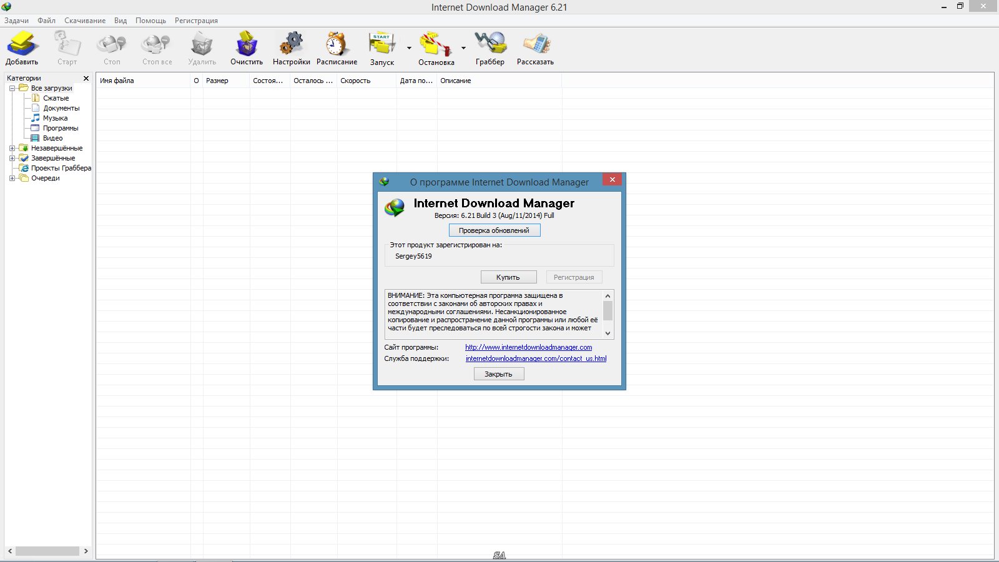Select the Музыка category

(55, 118)
